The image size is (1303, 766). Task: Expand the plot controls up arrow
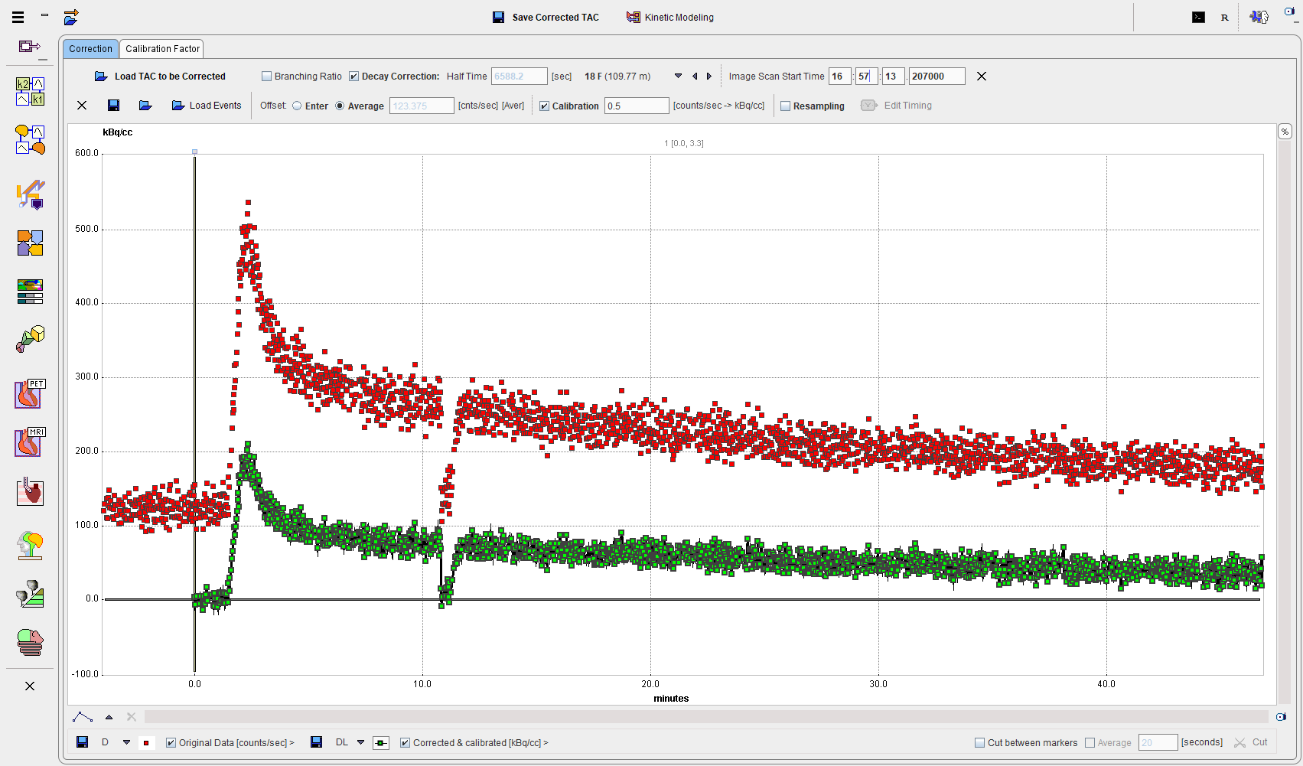[109, 717]
